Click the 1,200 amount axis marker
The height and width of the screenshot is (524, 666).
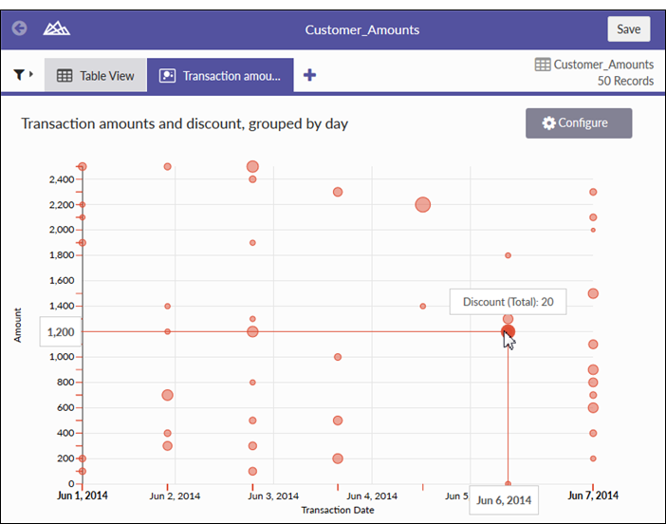click(x=61, y=331)
